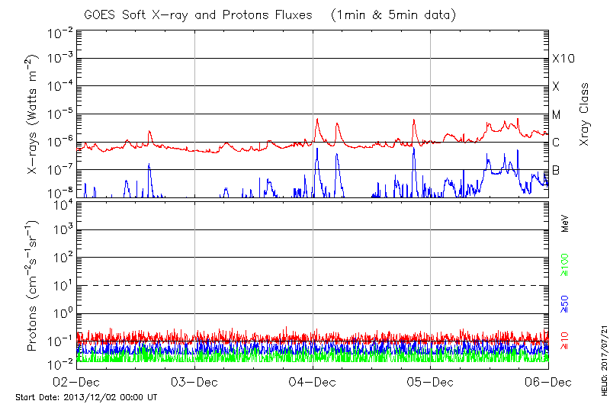Screen dimensions: 610x404
Task: Select the C flare class label
Action: click(x=556, y=142)
